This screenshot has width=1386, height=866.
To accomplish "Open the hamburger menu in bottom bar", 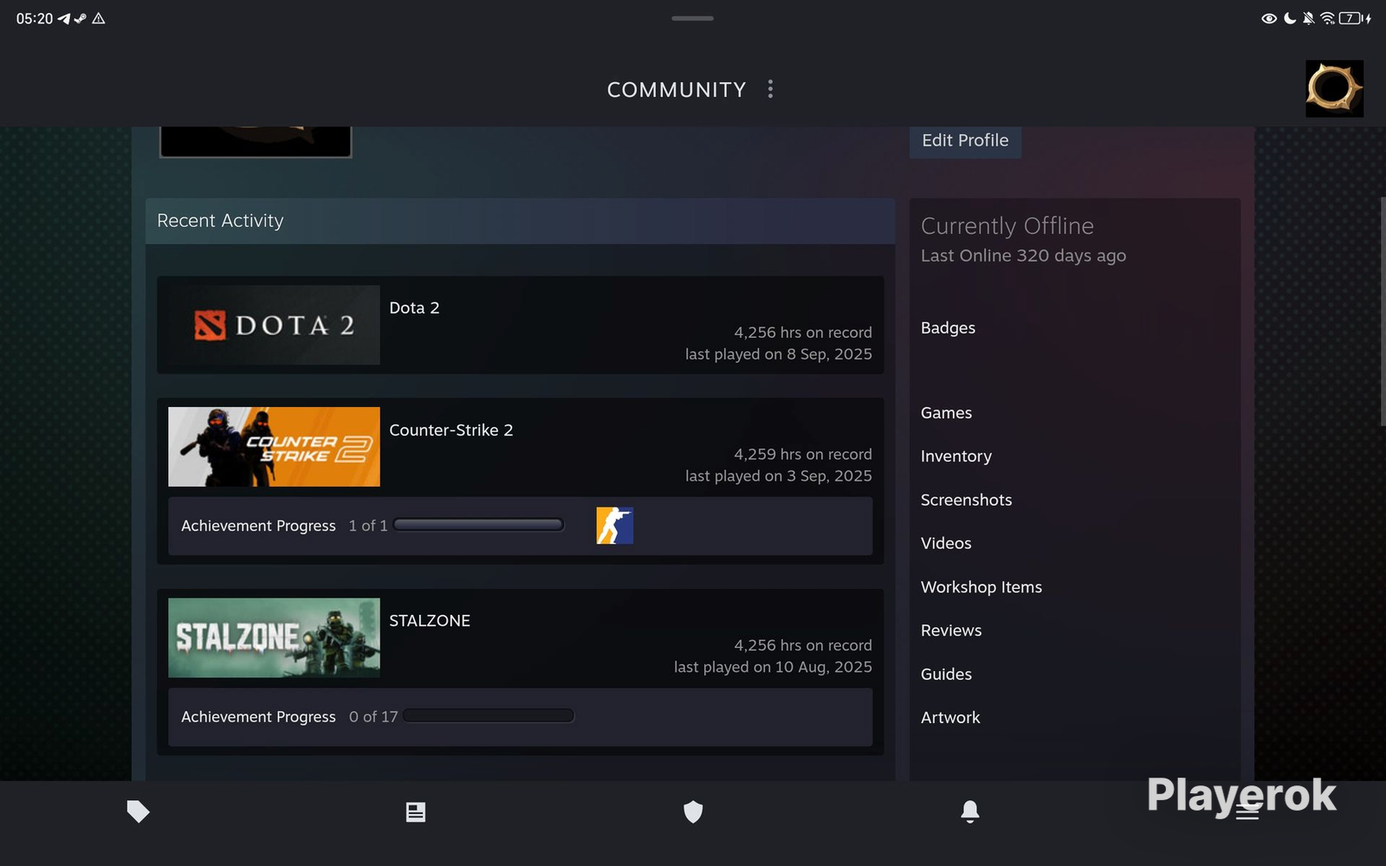I will pos(1247,811).
